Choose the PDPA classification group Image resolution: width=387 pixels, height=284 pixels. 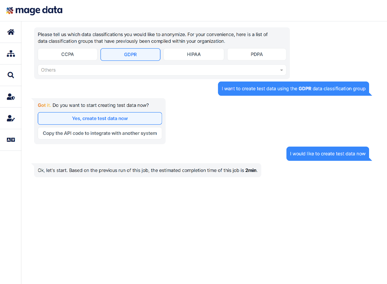point(257,54)
